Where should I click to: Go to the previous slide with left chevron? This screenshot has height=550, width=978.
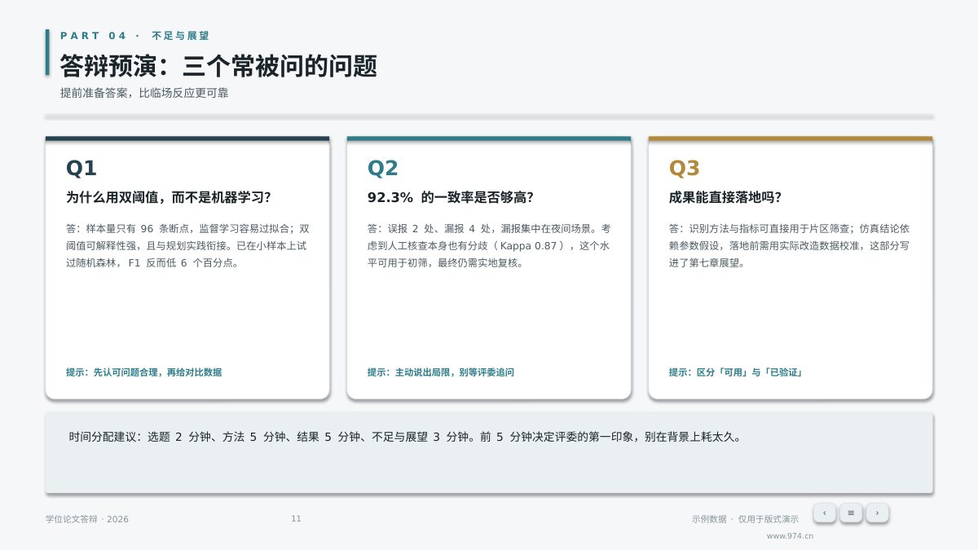tap(825, 513)
